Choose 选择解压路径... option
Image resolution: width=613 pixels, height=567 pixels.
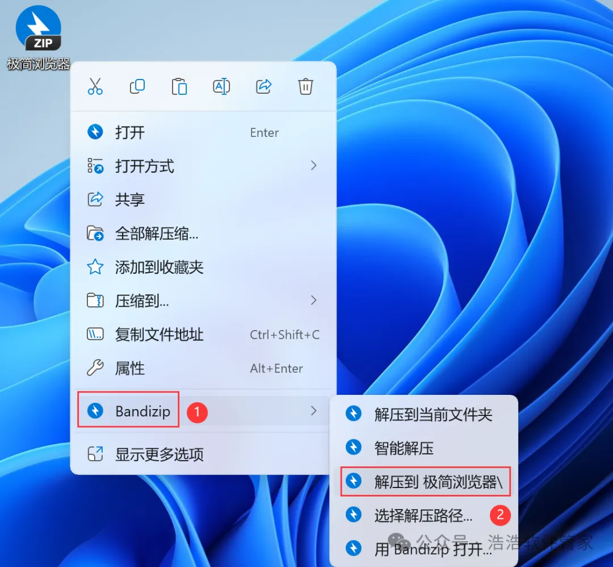pyautogui.click(x=424, y=515)
